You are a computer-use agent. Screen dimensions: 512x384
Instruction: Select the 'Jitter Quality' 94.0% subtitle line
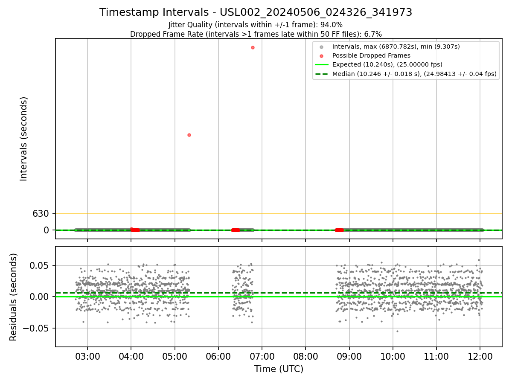(256, 25)
